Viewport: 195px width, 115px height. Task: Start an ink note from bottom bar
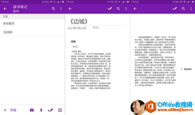click(x=50, y=110)
